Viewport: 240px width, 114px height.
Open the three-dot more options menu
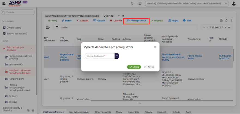[x=231, y=21]
